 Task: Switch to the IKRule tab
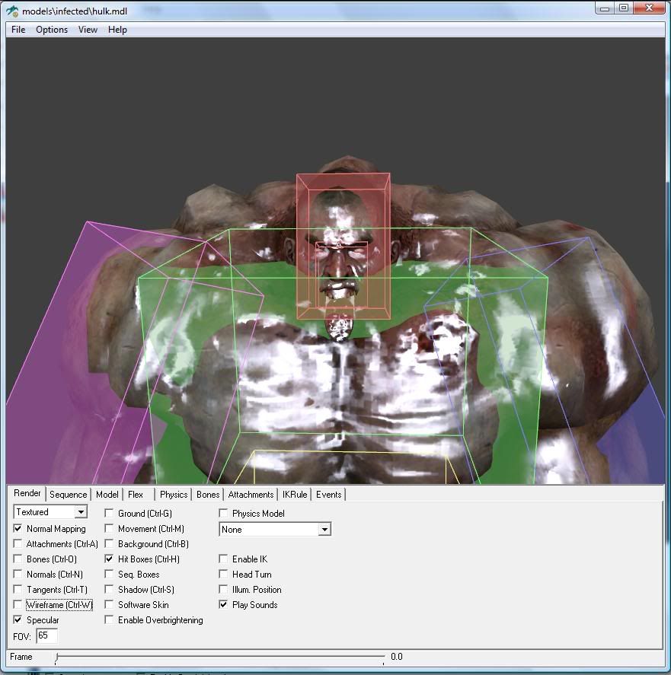tap(295, 495)
